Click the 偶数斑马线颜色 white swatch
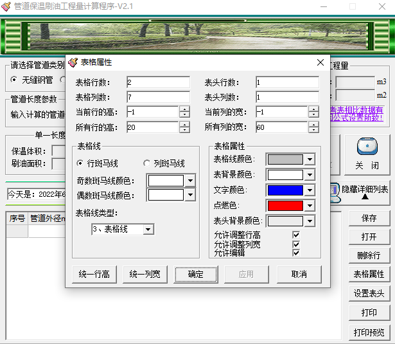 coord(166,195)
